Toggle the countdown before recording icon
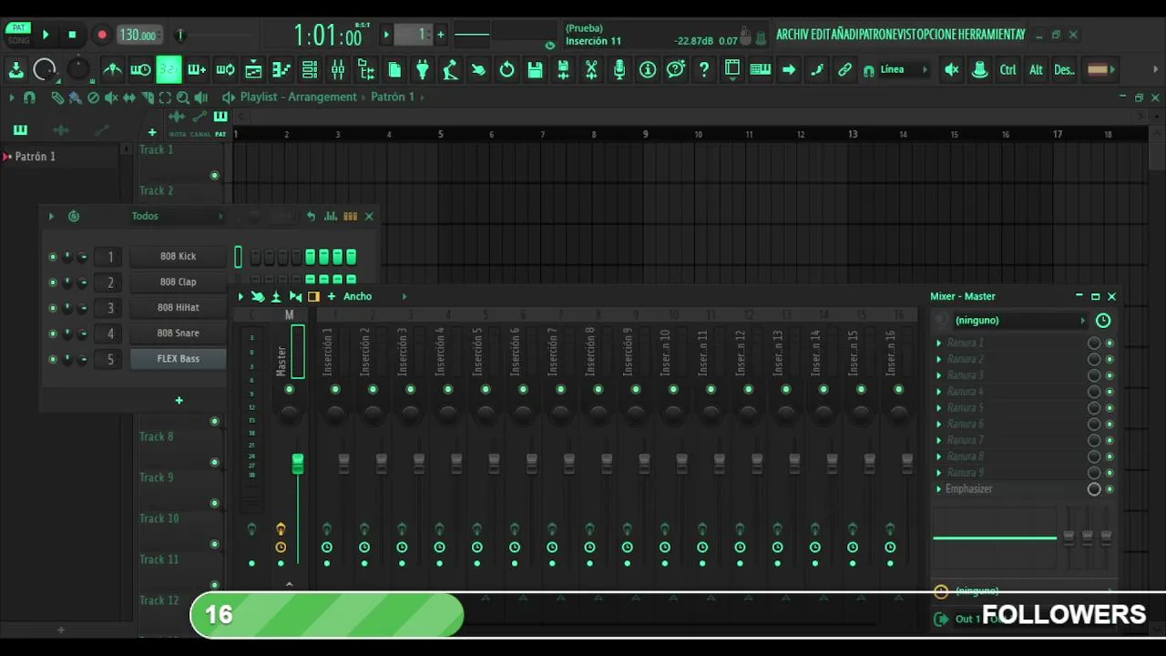The image size is (1166, 656). click(x=169, y=69)
